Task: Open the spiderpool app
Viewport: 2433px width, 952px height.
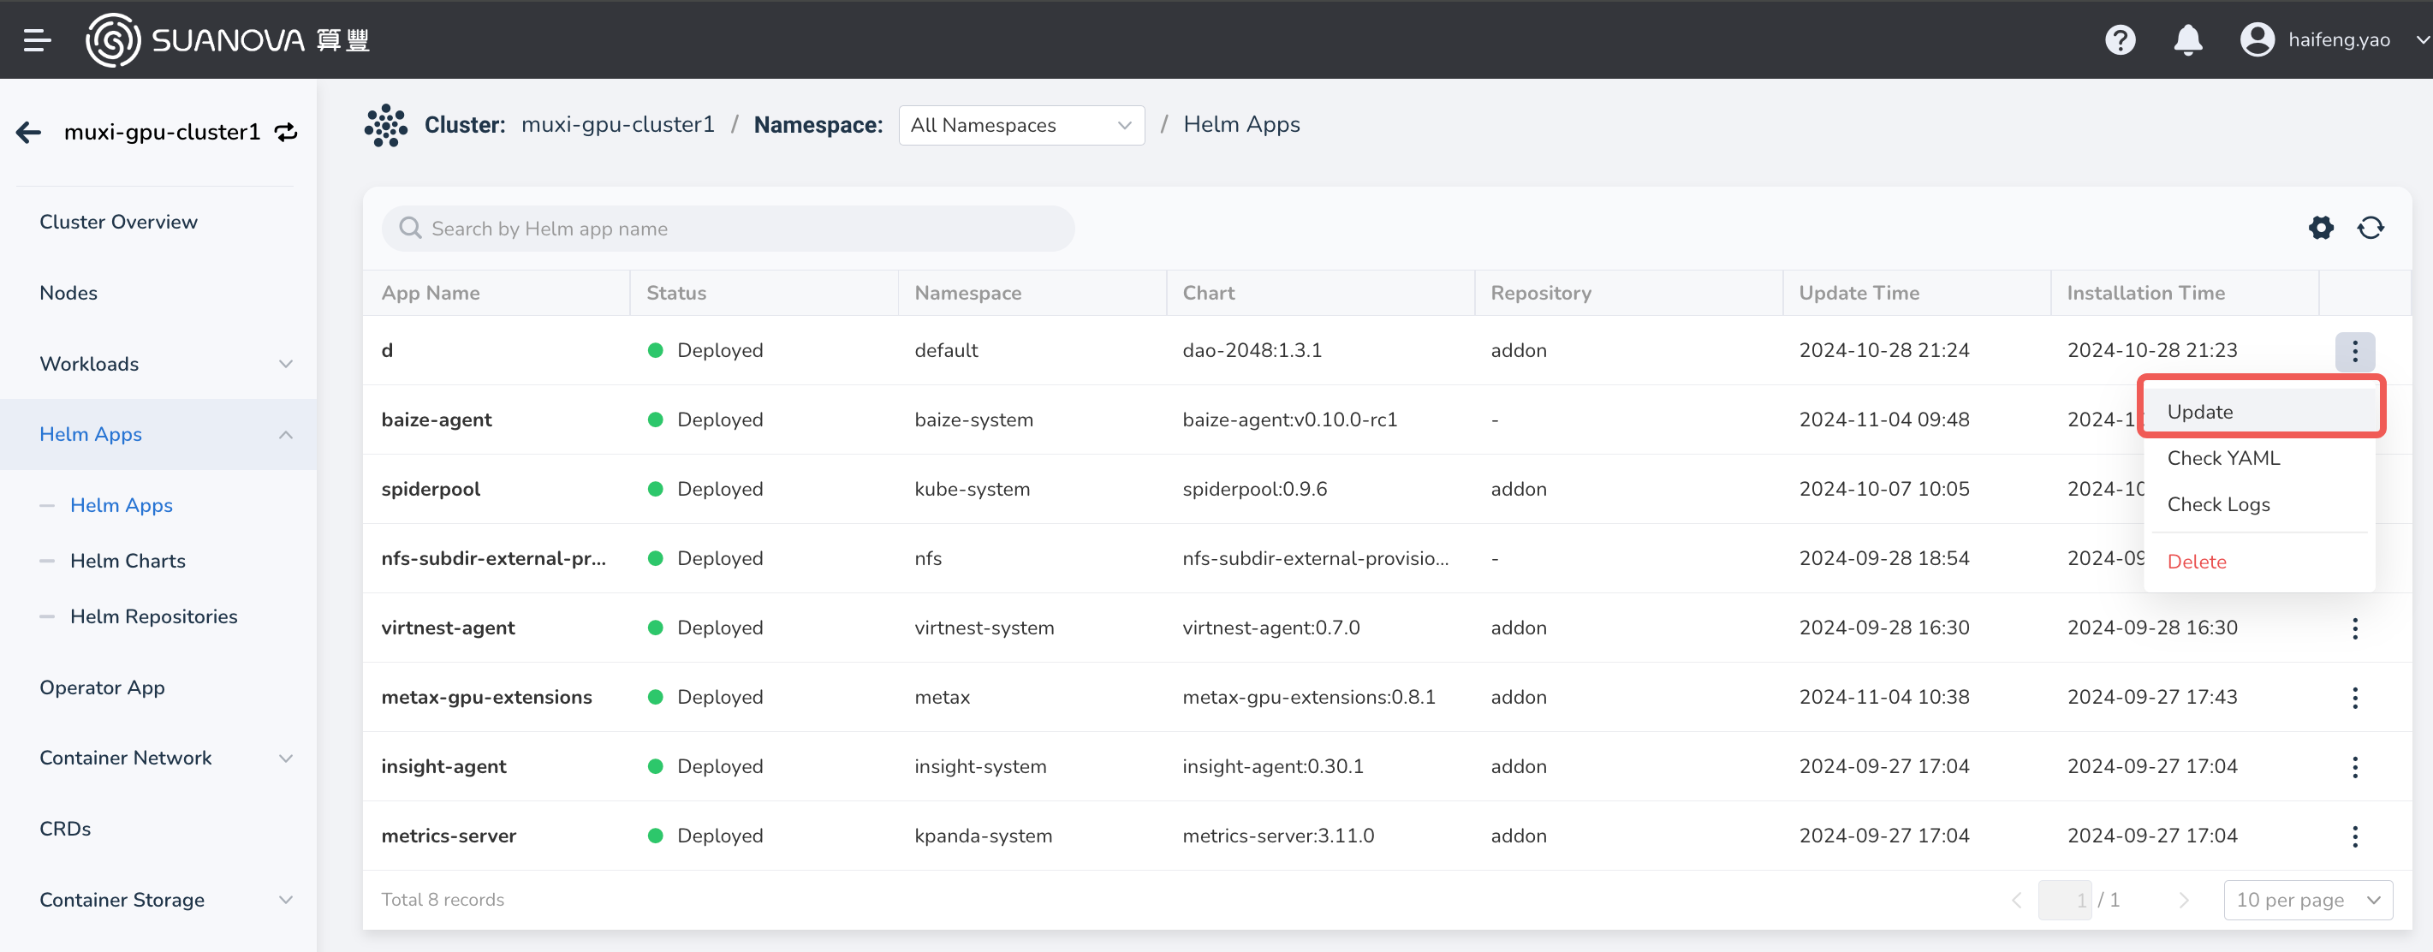Action: [x=431, y=489]
